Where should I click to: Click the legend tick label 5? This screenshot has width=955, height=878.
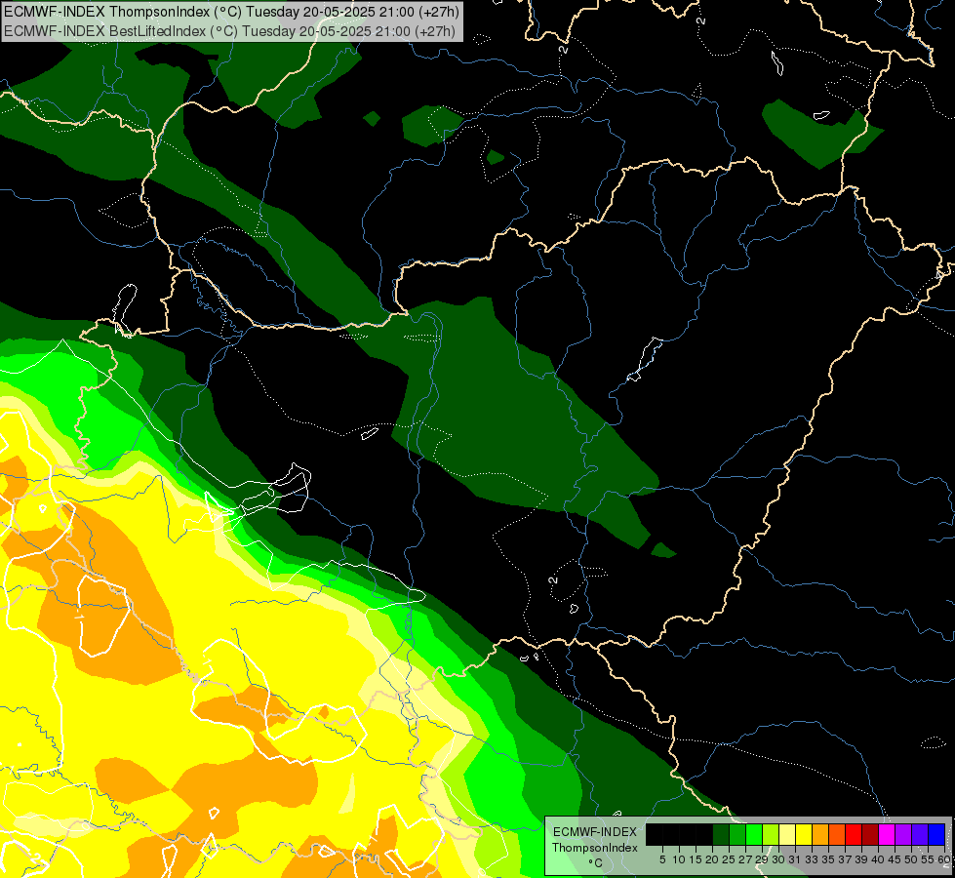click(662, 859)
